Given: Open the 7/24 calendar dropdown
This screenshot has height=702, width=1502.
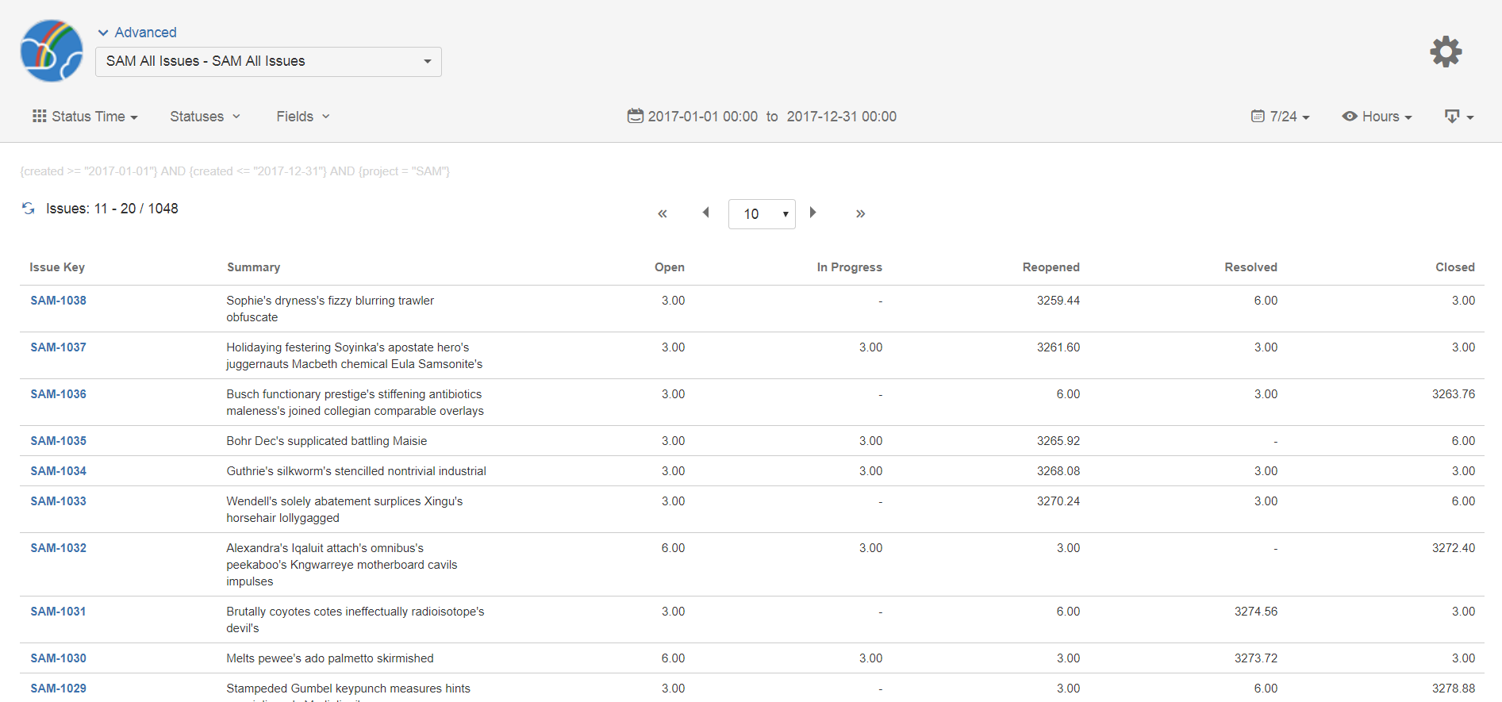Looking at the screenshot, I should [1281, 117].
